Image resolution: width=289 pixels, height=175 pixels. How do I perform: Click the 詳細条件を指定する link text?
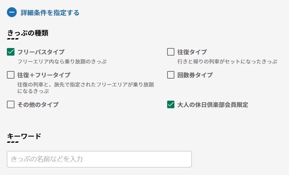pyautogui.click(x=50, y=13)
